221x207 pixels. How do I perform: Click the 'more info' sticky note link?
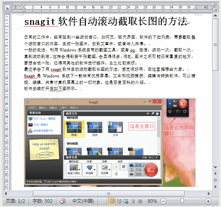(x=44, y=154)
